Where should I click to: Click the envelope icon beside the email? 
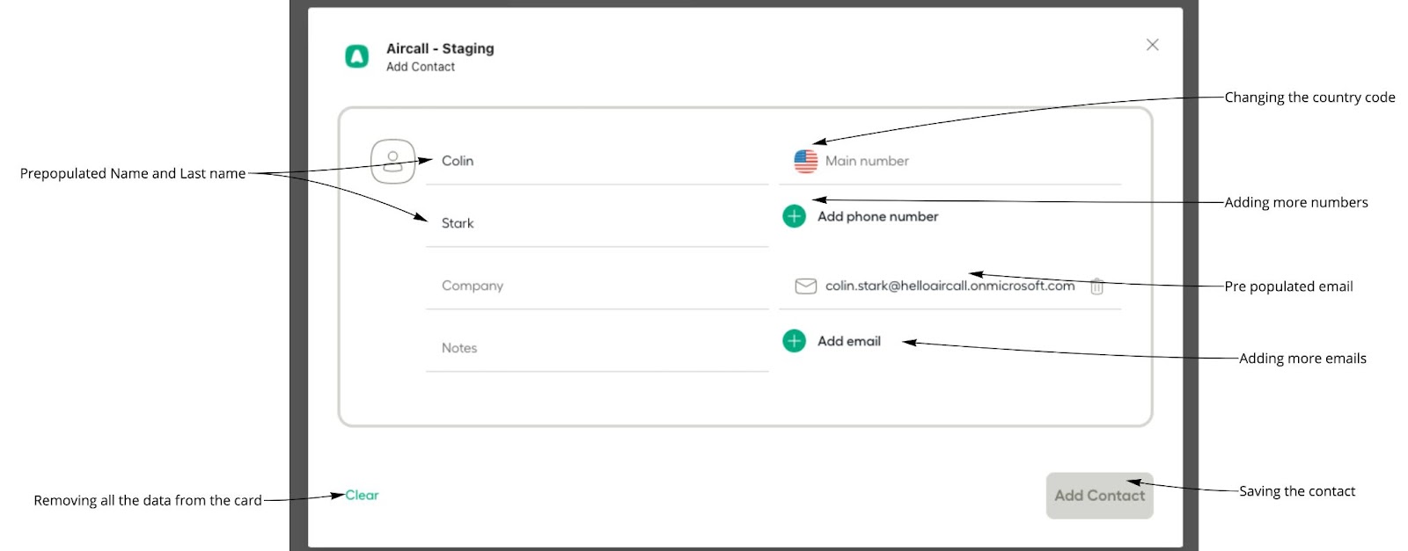[x=805, y=286]
